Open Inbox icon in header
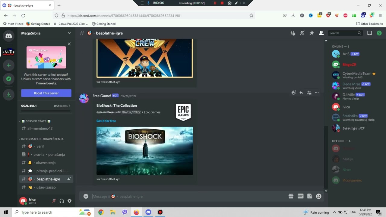The image size is (386, 217). coord(369,33)
